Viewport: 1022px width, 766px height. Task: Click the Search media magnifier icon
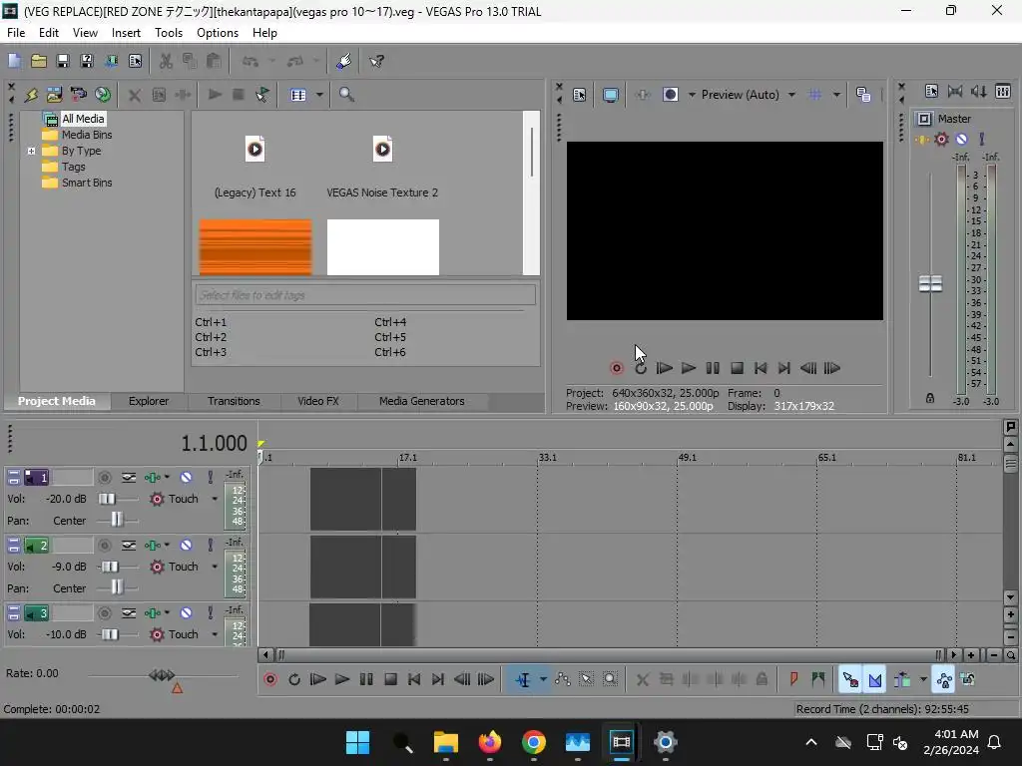point(346,95)
